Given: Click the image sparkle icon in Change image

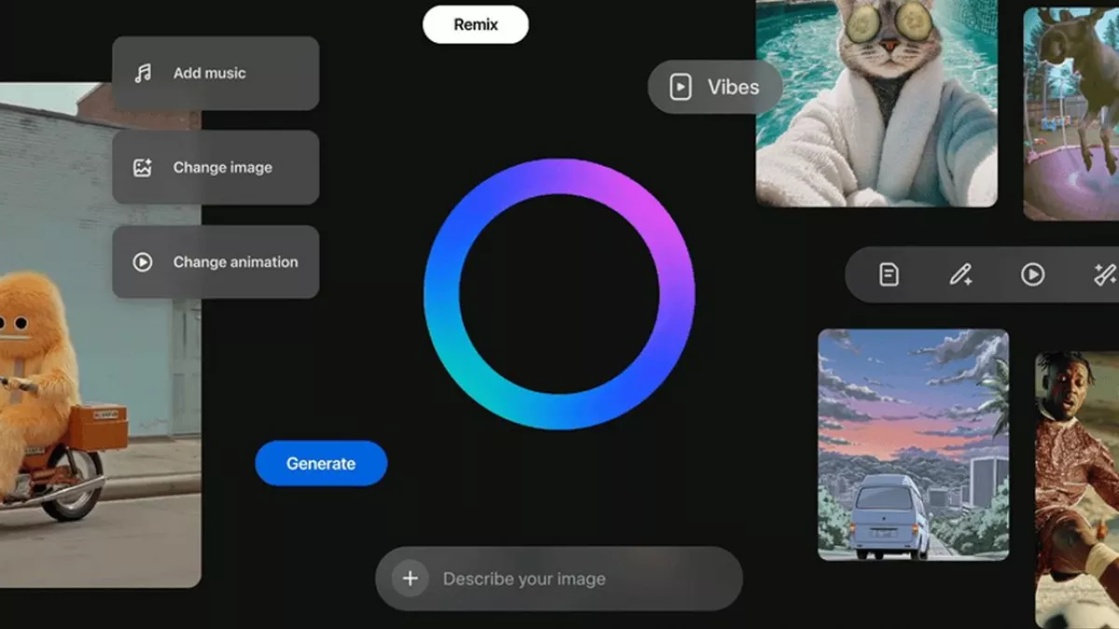Looking at the screenshot, I should [143, 168].
